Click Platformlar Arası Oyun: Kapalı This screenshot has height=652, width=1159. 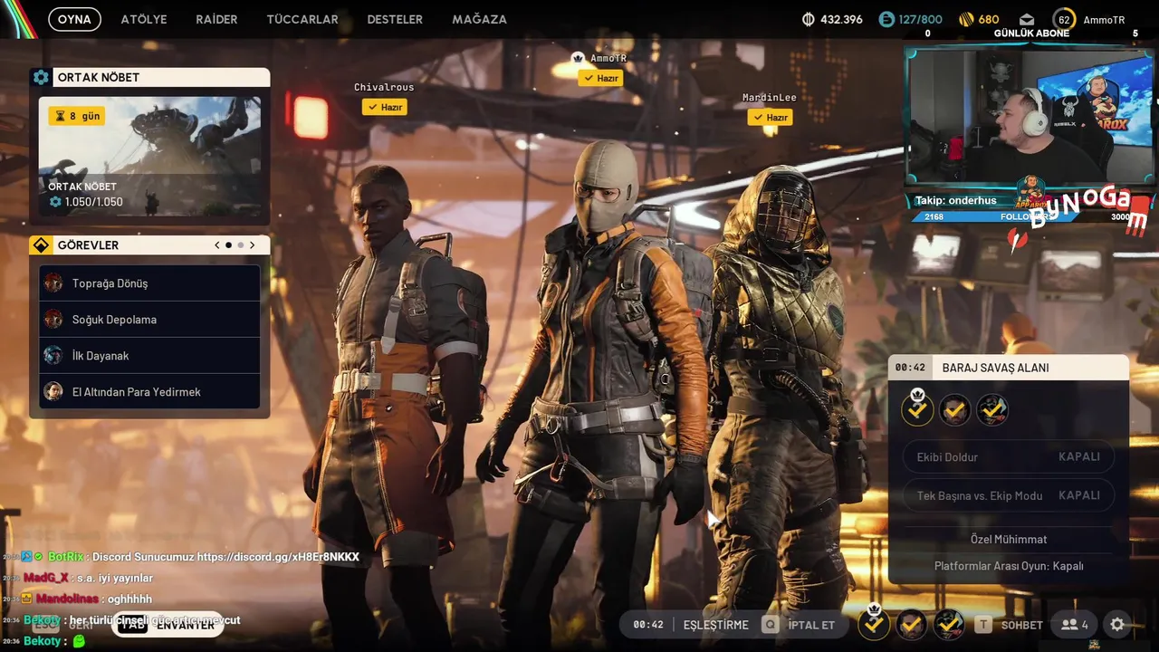pos(1009,566)
